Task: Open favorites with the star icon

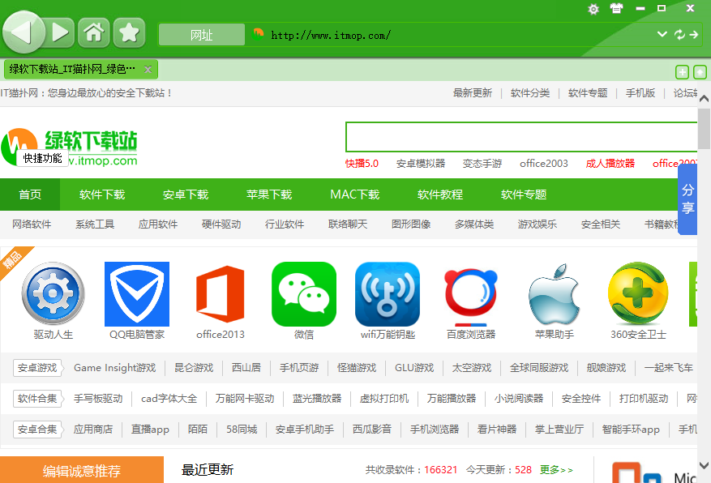Action: [129, 32]
